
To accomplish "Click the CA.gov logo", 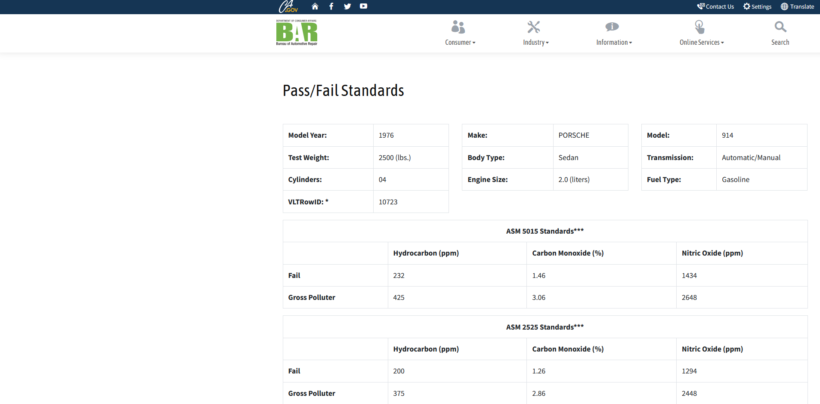I will coord(288,6).
